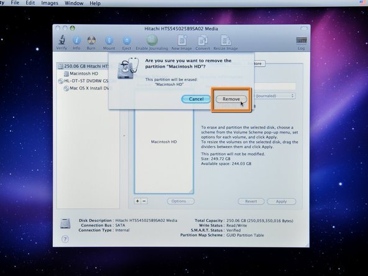The height and width of the screenshot is (276, 368).
Task: Click the toolbar toggle pill in title bar
Action: point(304,29)
